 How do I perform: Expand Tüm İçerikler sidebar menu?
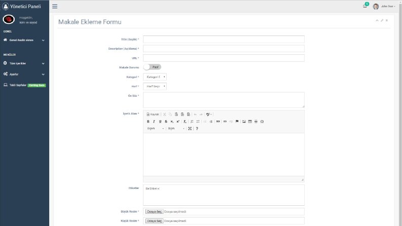click(24, 63)
